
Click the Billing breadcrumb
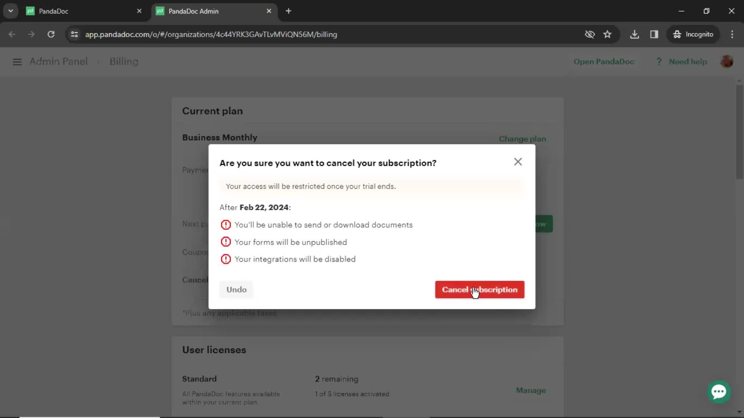(124, 62)
